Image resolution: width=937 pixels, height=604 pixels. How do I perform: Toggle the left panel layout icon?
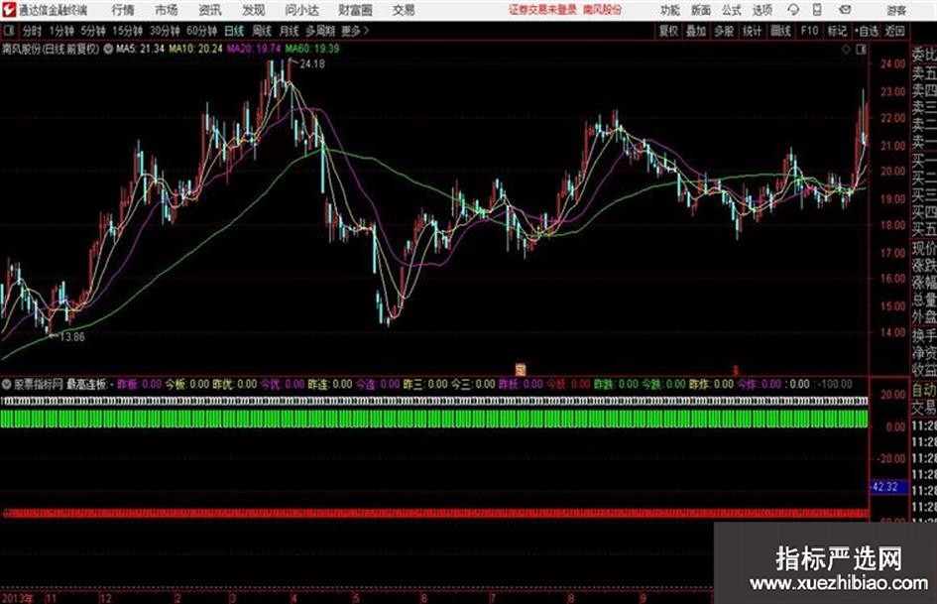(8, 30)
